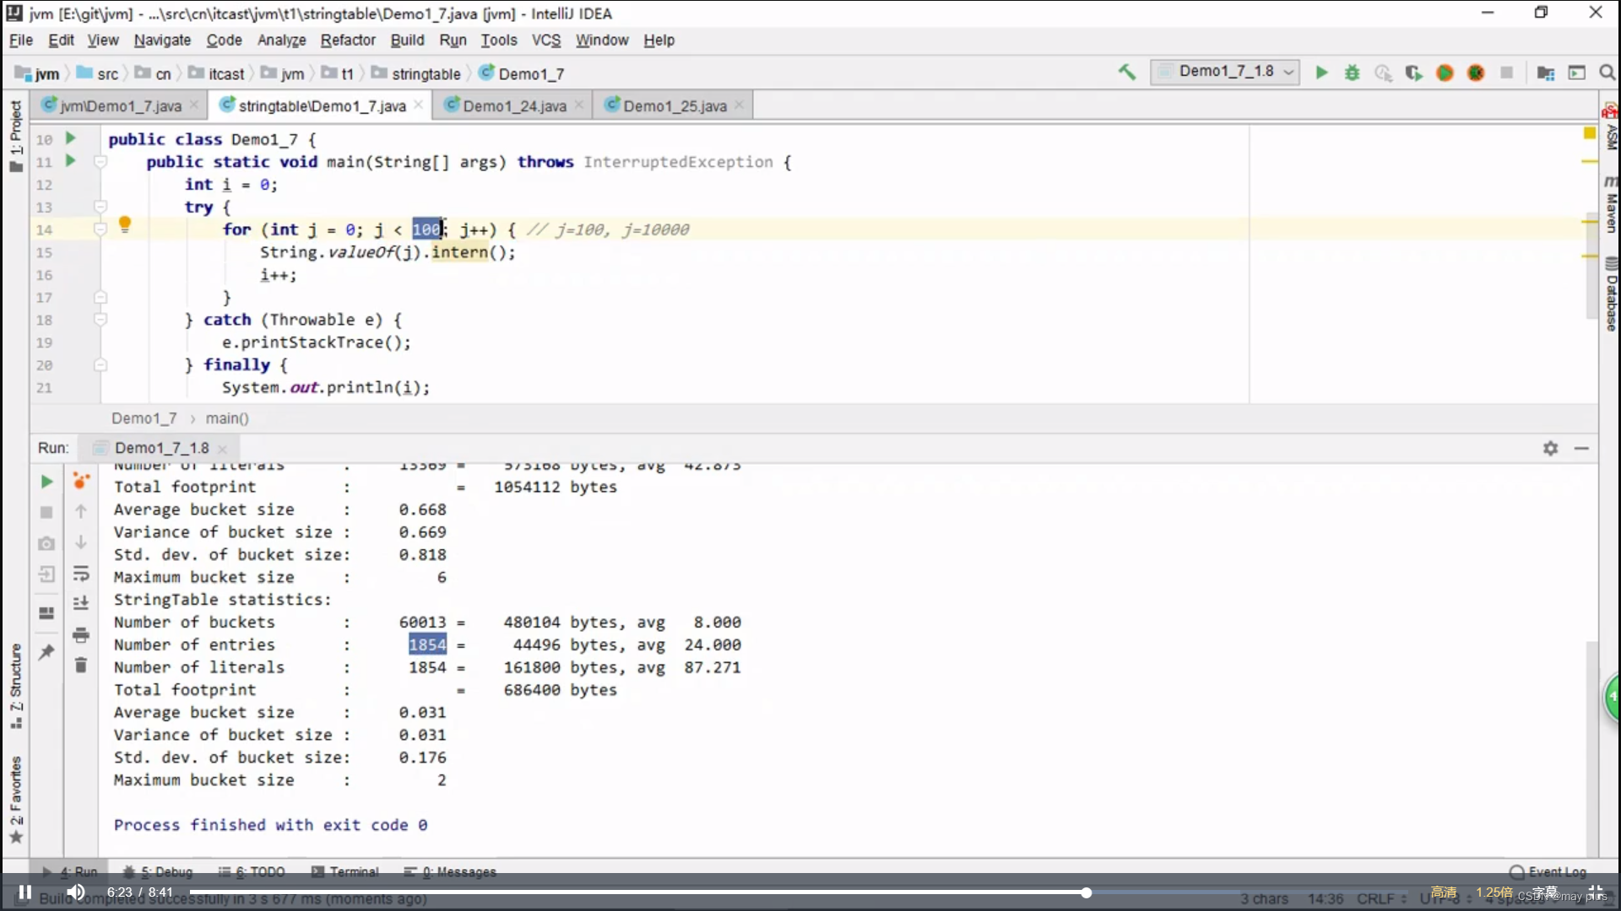Image resolution: width=1621 pixels, height=911 pixels.
Task: Click the green Debug bug icon in toolbar
Action: click(1353, 73)
